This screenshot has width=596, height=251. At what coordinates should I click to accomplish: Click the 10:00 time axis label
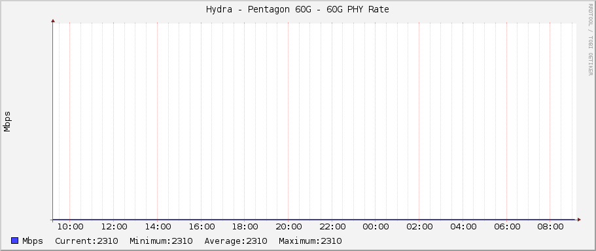coord(70,227)
